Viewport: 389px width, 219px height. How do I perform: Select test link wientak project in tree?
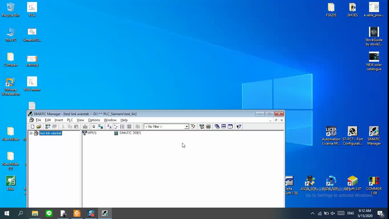tap(50, 133)
